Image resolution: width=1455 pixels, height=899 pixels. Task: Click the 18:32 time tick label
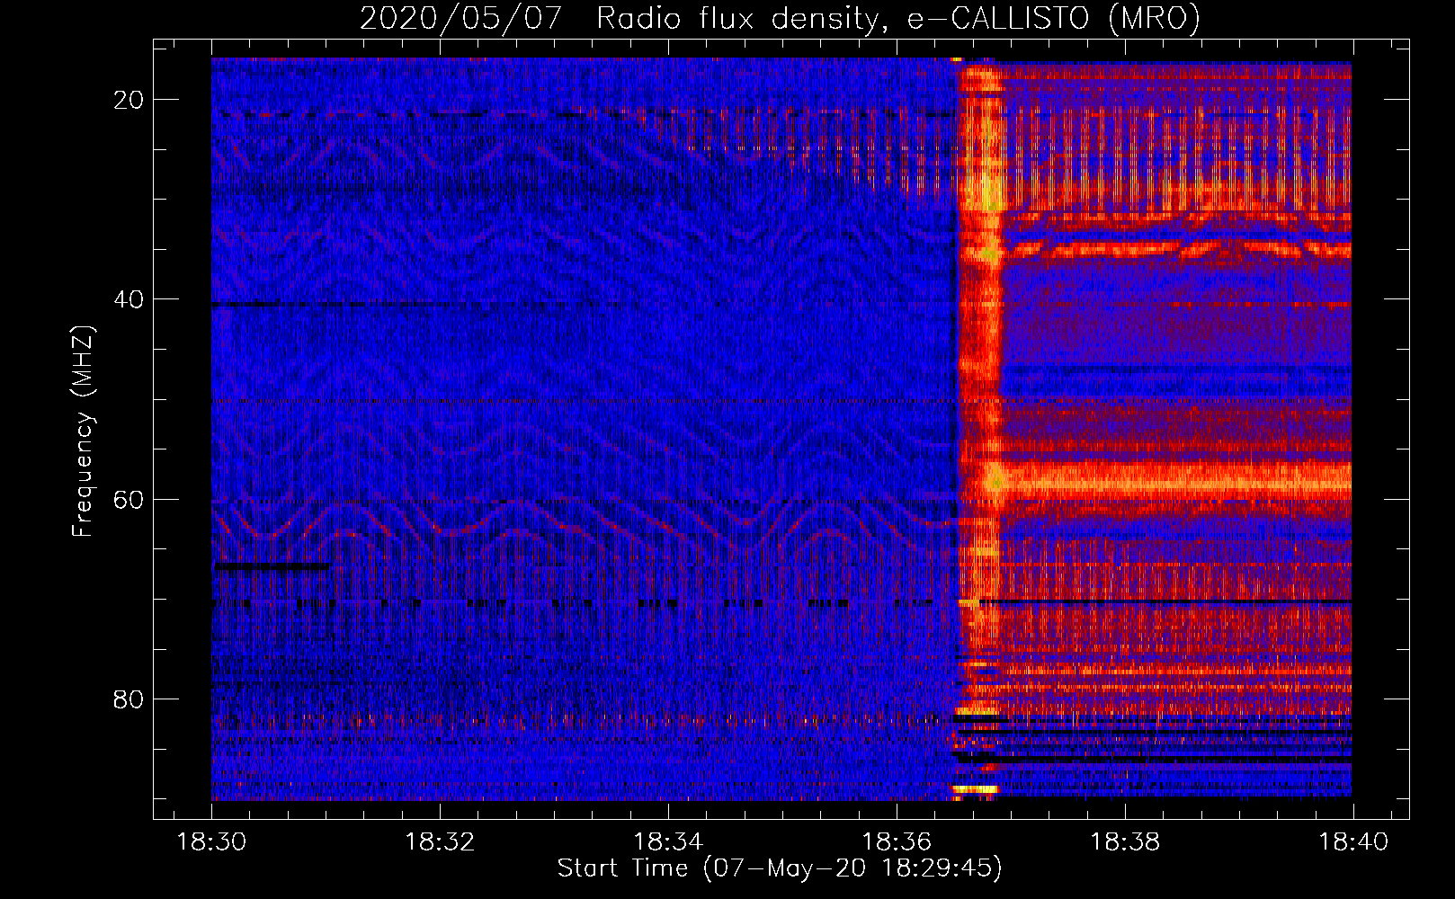click(441, 842)
